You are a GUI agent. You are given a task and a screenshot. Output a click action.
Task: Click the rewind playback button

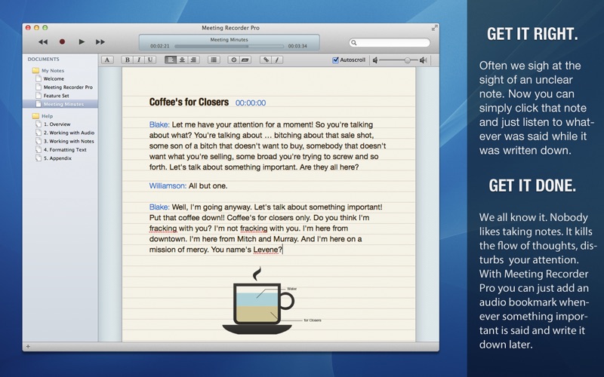[43, 41]
